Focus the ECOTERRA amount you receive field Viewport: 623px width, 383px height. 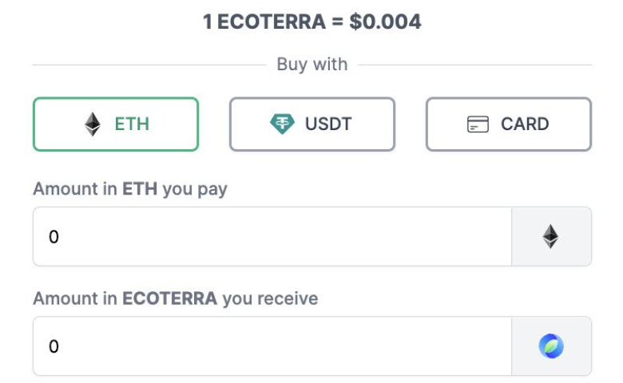coord(272,346)
